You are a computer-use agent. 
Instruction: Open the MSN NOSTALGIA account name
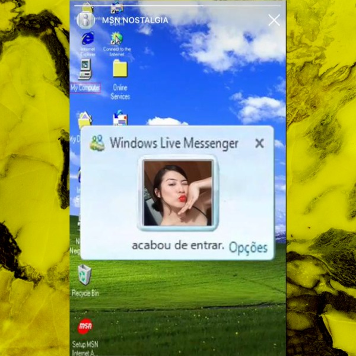point(135,20)
